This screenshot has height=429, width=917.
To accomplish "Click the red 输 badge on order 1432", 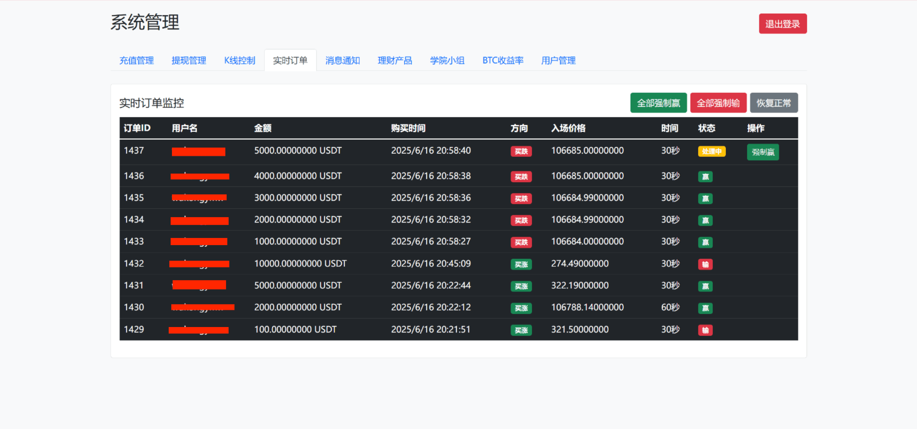I will [705, 264].
